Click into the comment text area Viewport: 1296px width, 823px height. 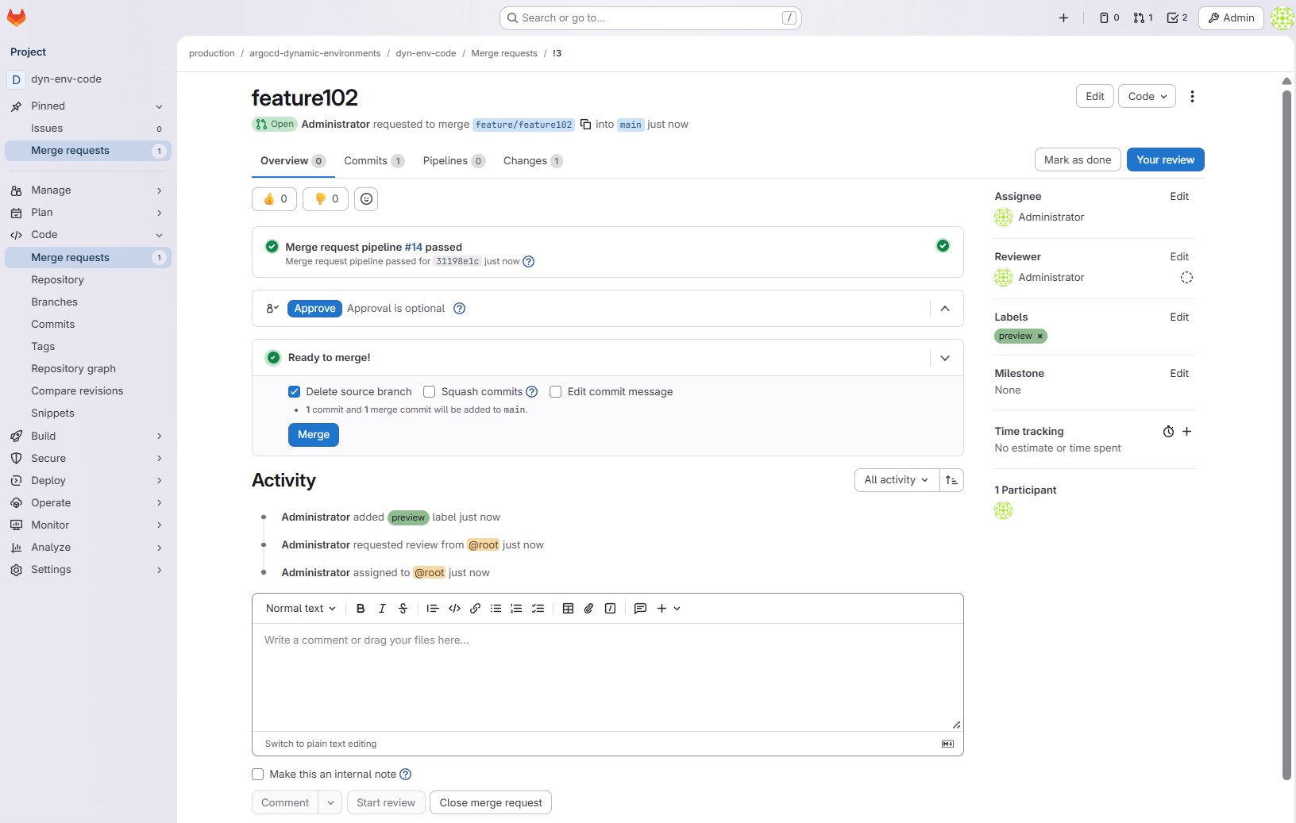(607, 675)
